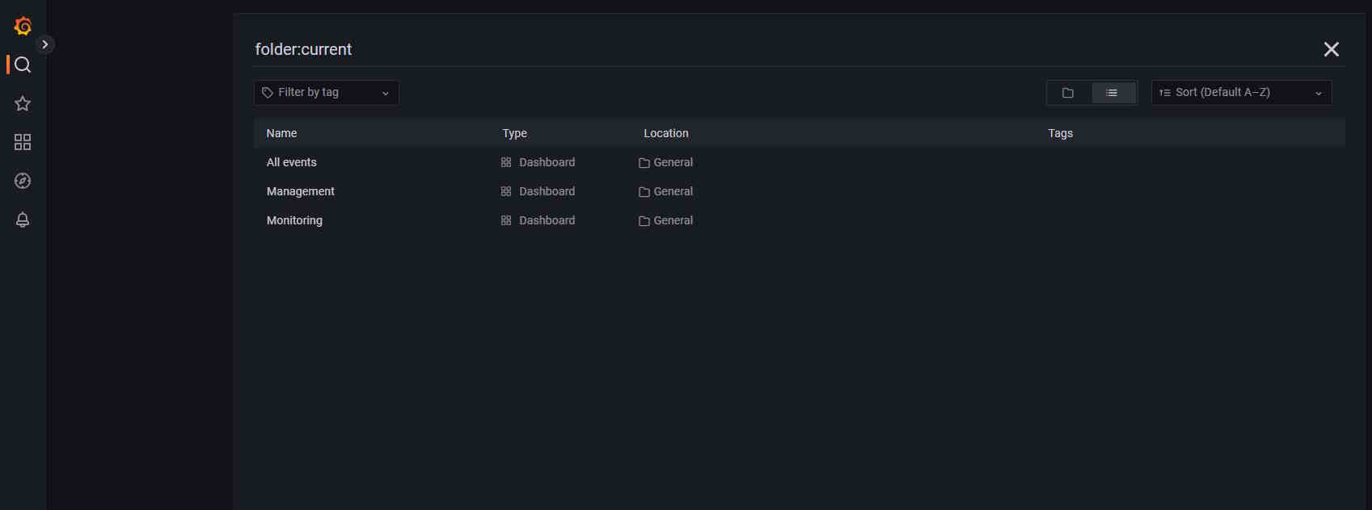Open the Monitoring dashboard
Viewport: 1372px width, 510px height.
(x=294, y=220)
